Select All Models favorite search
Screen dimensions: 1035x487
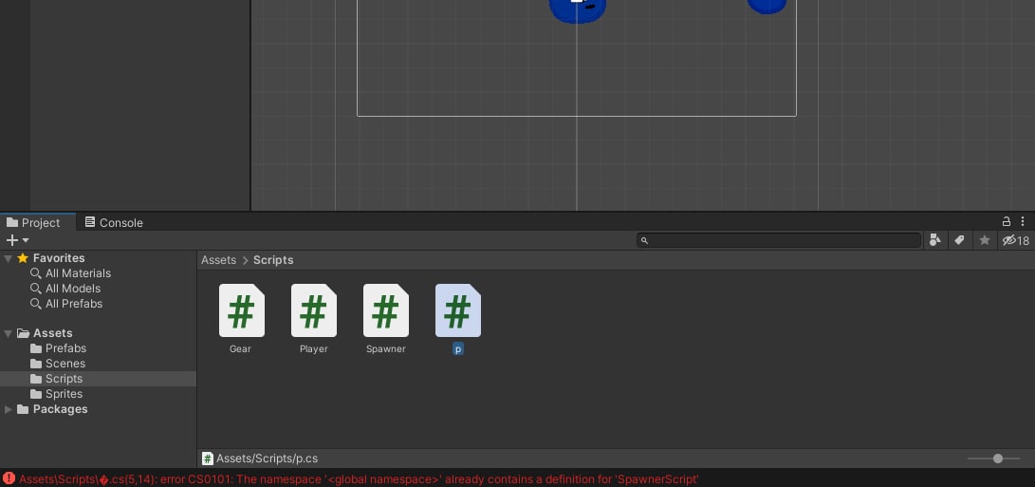[73, 289]
